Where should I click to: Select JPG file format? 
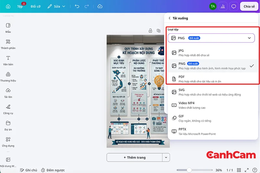click(213, 53)
